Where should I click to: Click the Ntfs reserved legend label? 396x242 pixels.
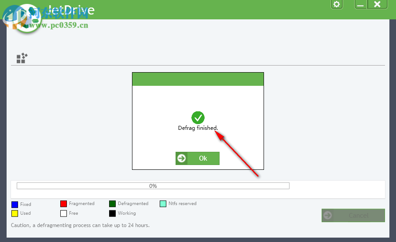point(182,204)
